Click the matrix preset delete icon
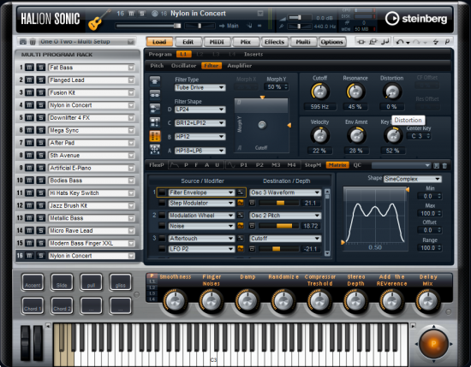The height and width of the screenshot is (367, 471). click(x=444, y=166)
